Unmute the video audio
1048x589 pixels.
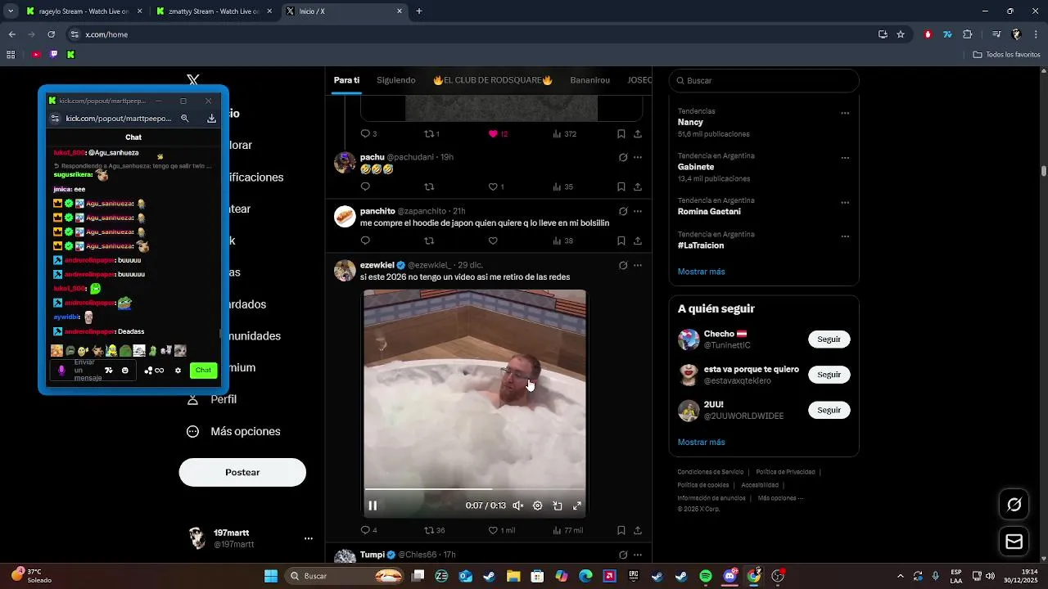pos(518,506)
